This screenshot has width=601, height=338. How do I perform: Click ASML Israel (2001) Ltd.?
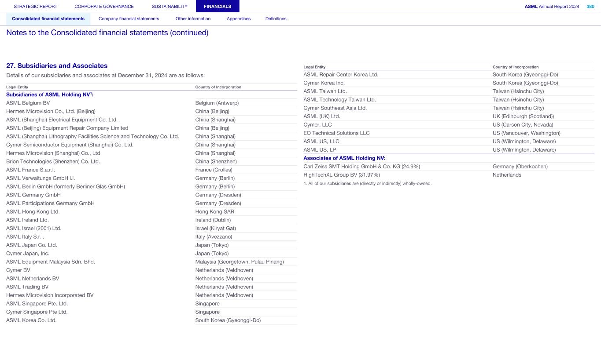[x=34, y=228]
